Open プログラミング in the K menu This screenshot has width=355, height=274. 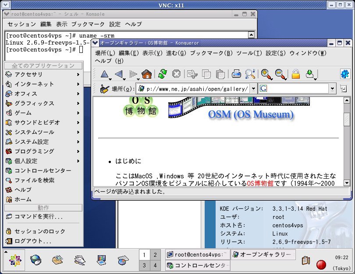tap(43, 151)
